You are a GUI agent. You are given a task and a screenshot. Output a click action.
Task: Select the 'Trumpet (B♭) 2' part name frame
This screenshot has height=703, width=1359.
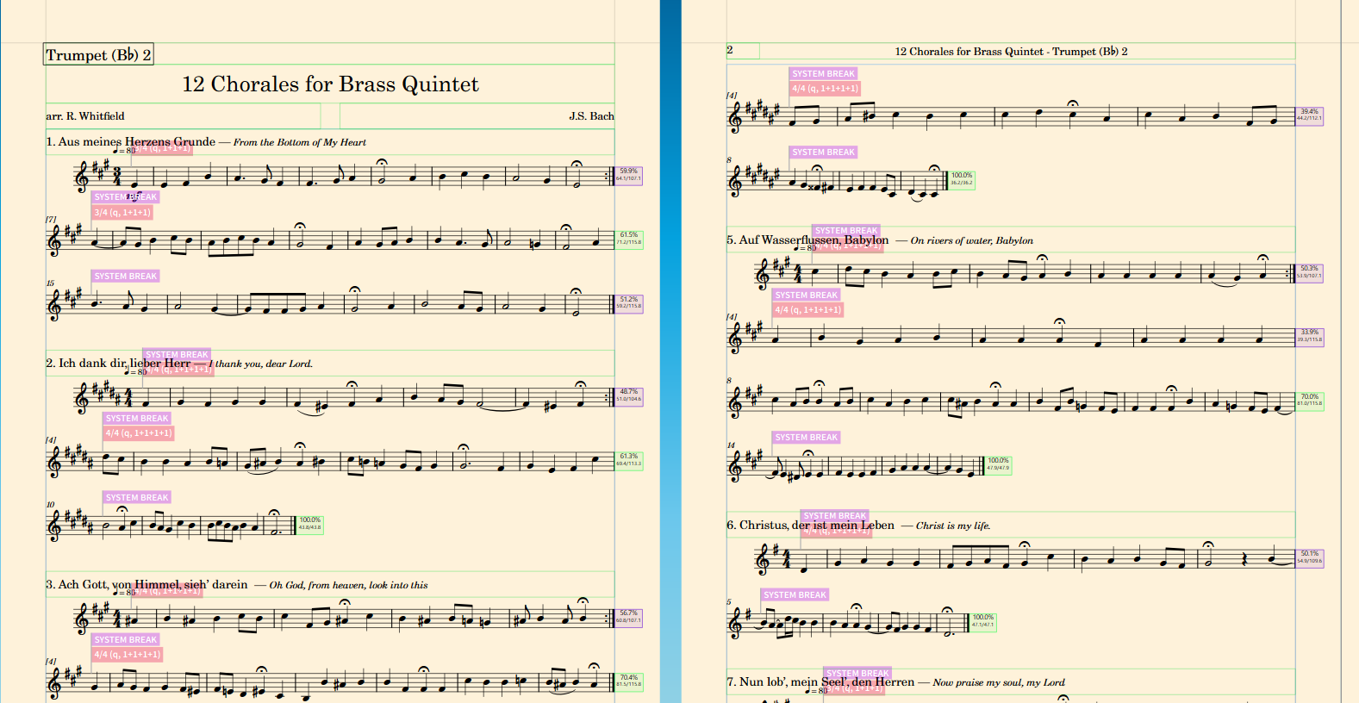(x=99, y=54)
